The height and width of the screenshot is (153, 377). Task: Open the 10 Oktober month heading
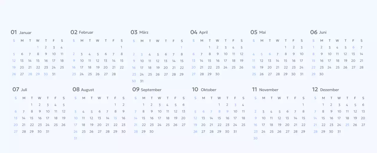click(x=204, y=89)
